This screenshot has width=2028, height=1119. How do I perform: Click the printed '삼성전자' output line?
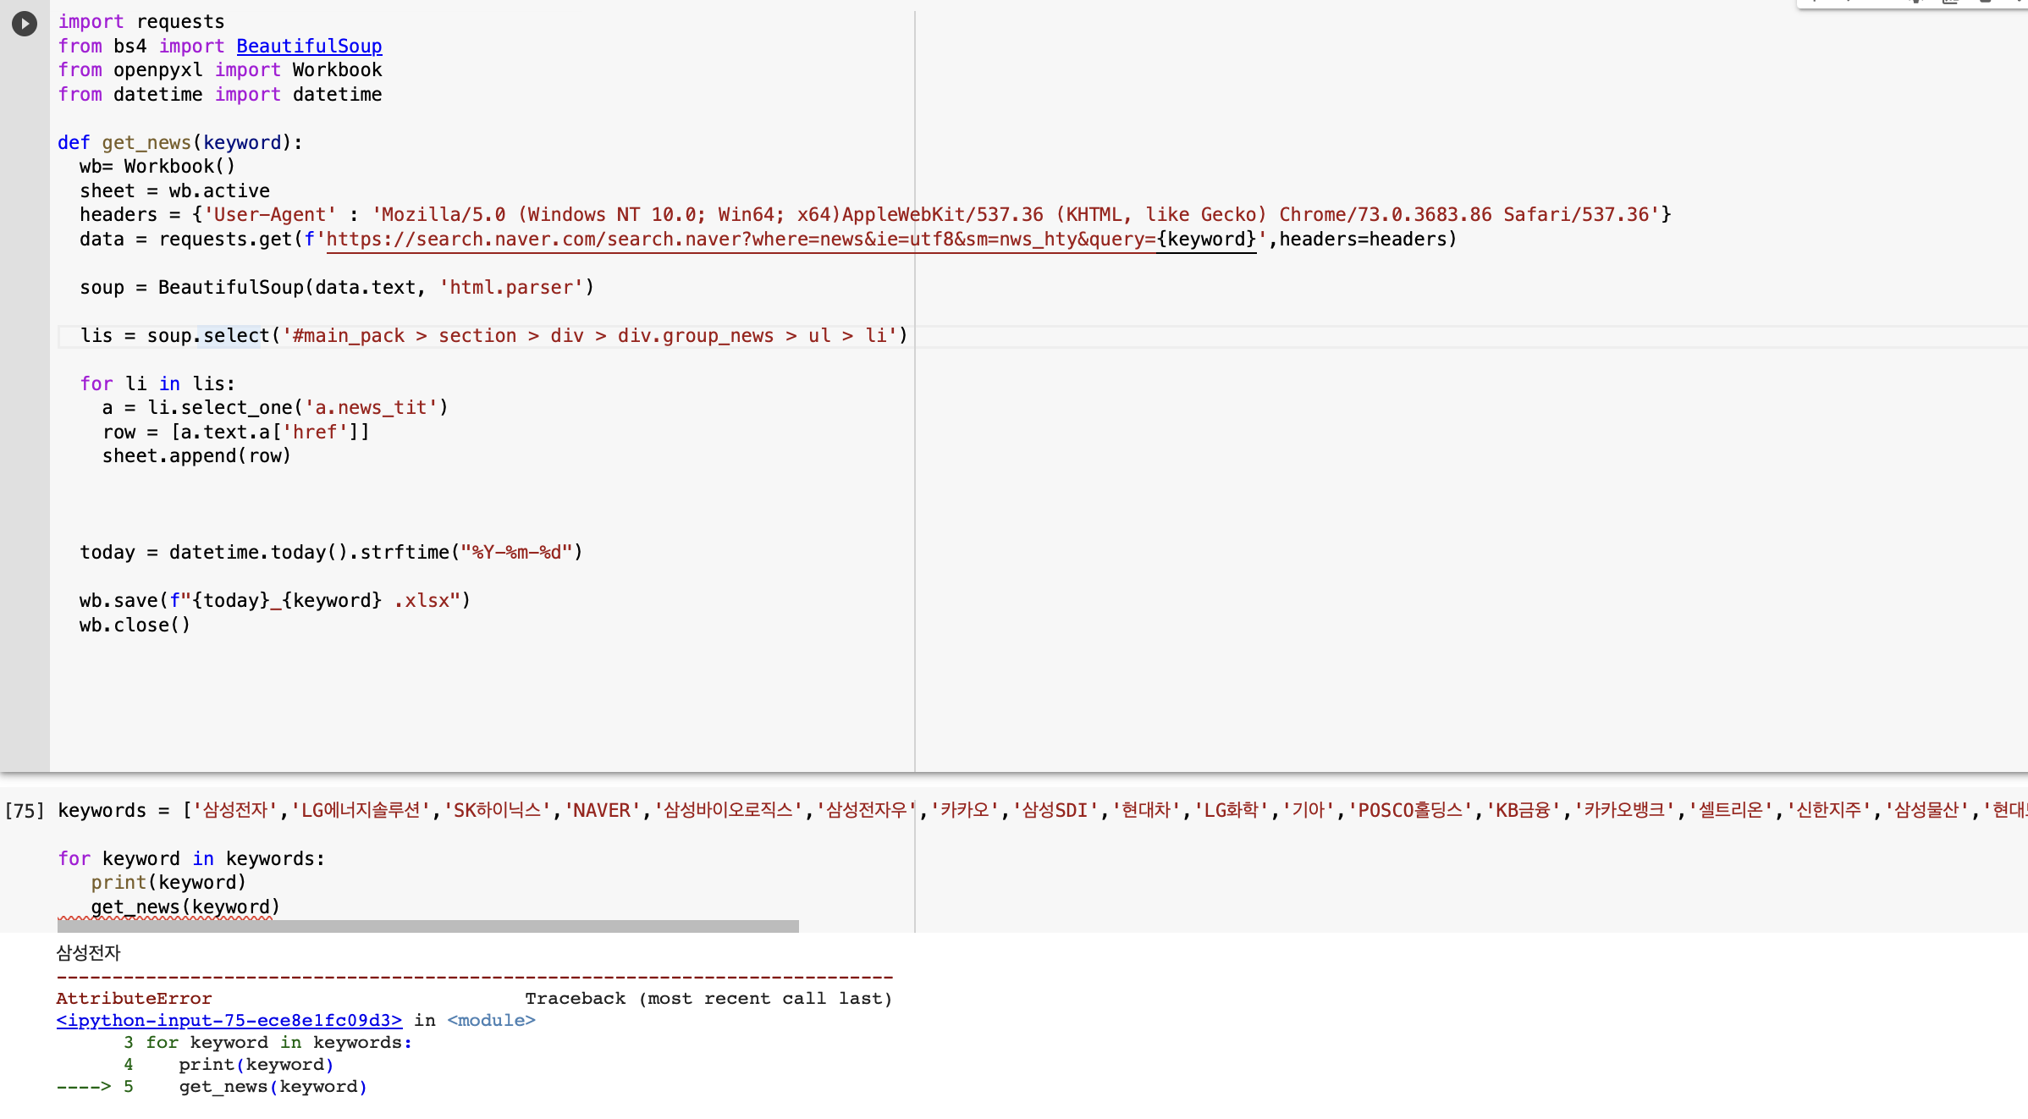point(88,953)
